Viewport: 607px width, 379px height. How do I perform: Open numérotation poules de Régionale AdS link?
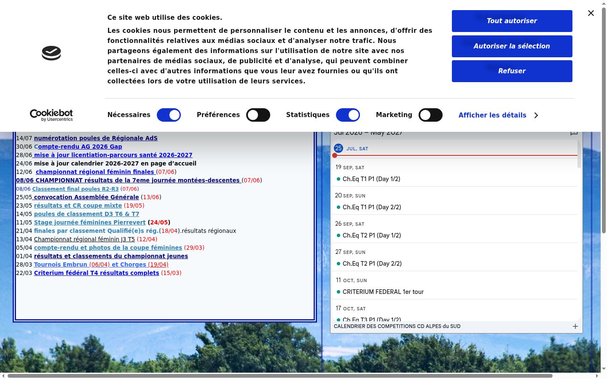pyautogui.click(x=96, y=138)
